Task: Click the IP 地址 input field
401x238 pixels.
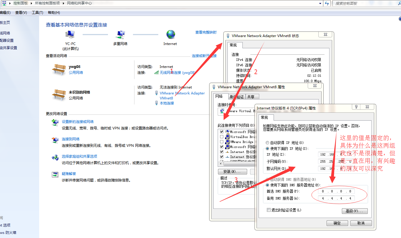Action: 336,154
